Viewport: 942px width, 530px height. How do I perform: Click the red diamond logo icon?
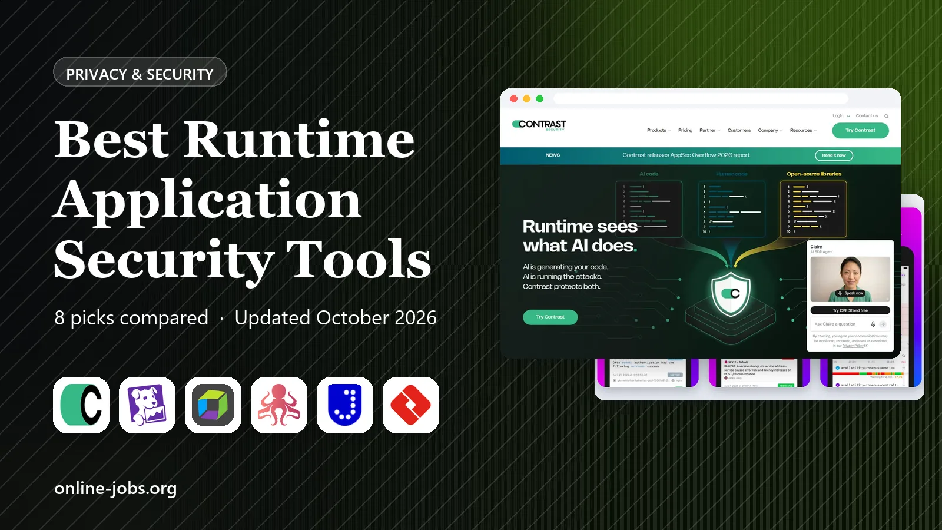[411, 405]
